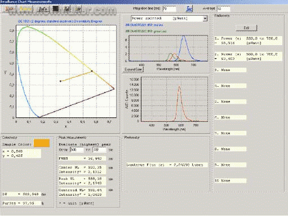288x216 pixels.
Task: Click the chromaticity diagram title text
Action: [x=60, y=21]
